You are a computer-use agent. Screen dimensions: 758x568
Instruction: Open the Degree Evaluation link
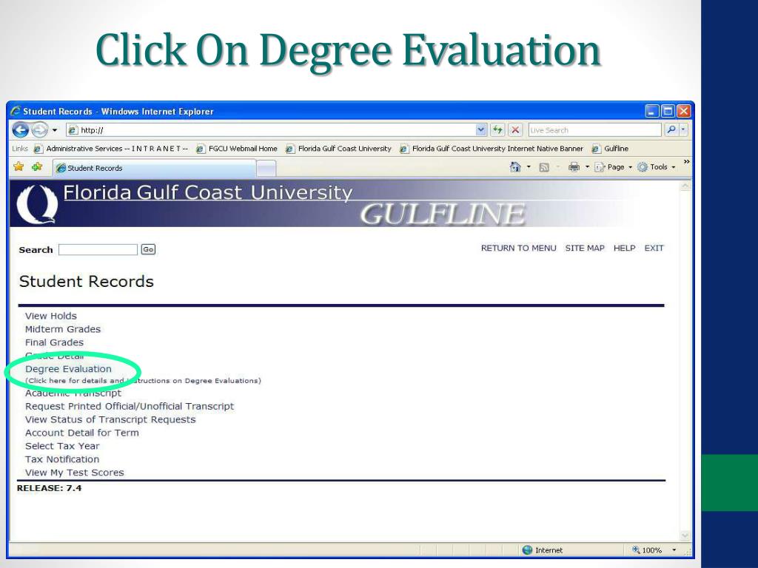pos(68,369)
